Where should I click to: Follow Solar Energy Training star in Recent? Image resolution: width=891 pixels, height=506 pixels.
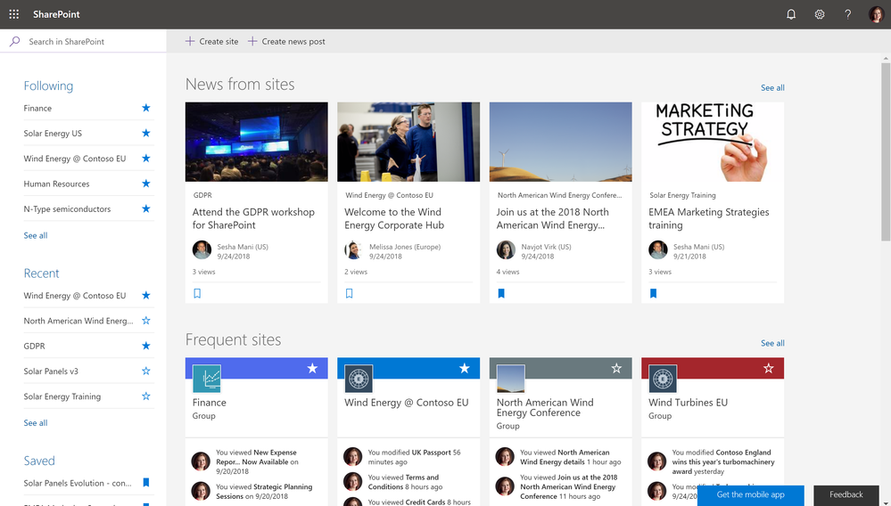tap(146, 396)
